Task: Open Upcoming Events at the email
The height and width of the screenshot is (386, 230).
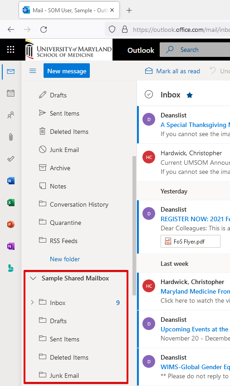Action: [x=184, y=329]
